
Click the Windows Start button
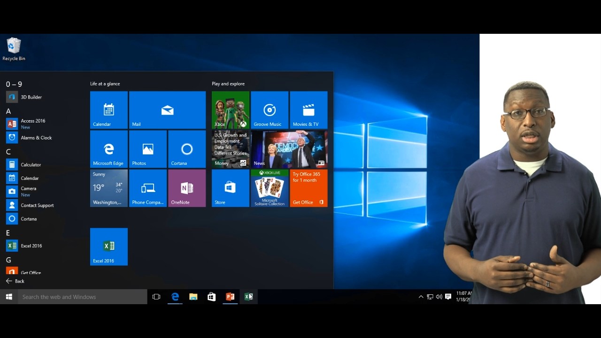point(8,297)
